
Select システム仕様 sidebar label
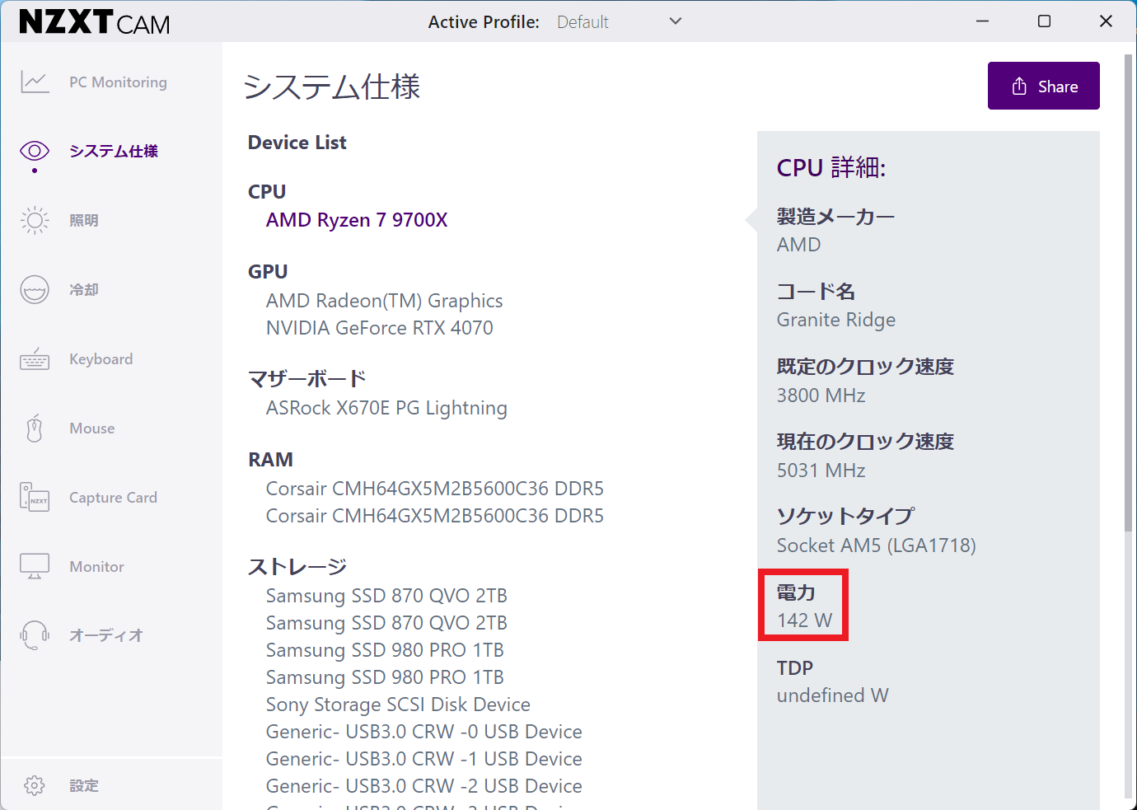(x=114, y=151)
